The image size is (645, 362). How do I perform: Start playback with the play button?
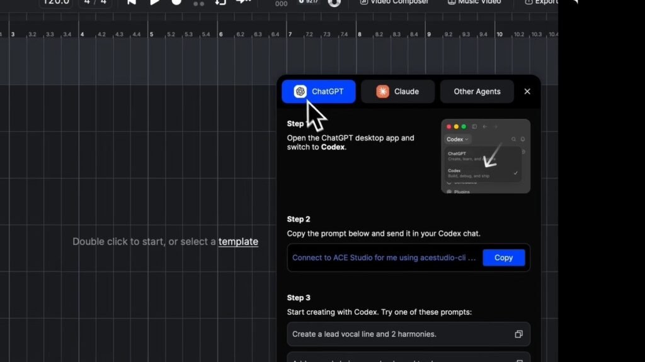[155, 2]
